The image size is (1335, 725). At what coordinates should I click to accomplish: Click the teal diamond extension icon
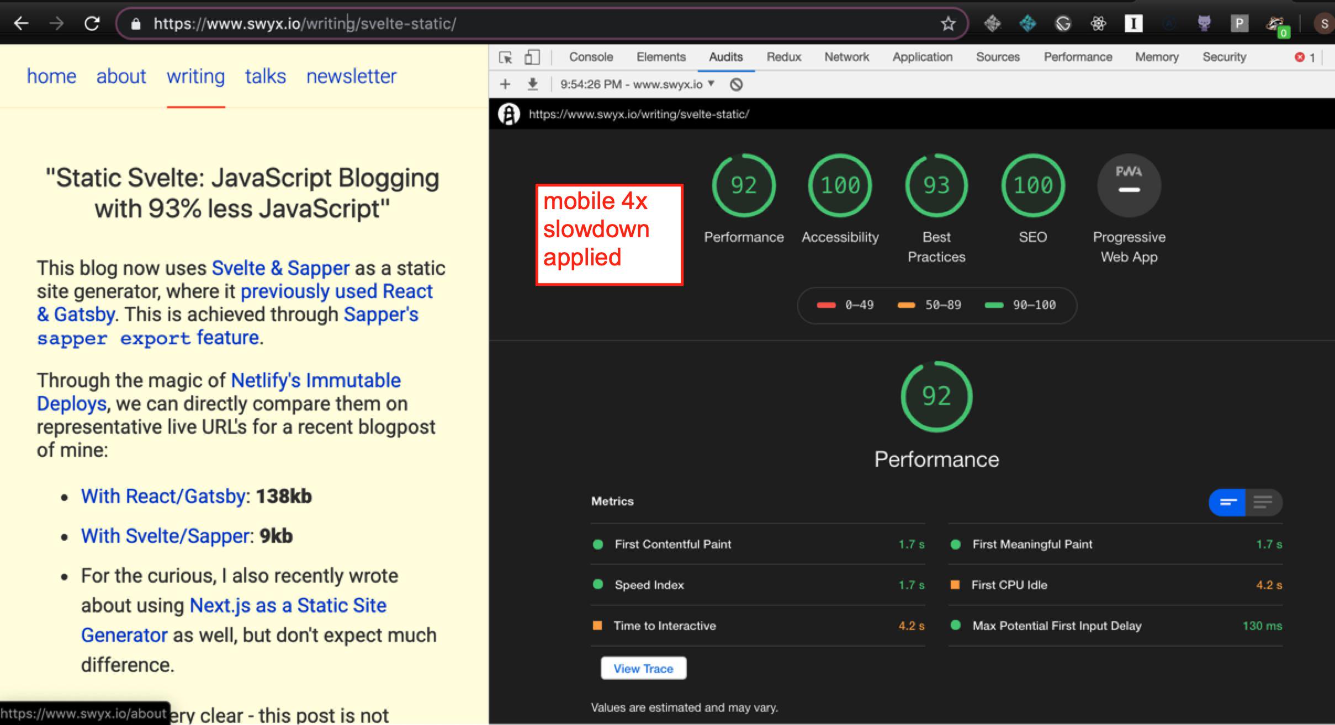[x=1027, y=24]
